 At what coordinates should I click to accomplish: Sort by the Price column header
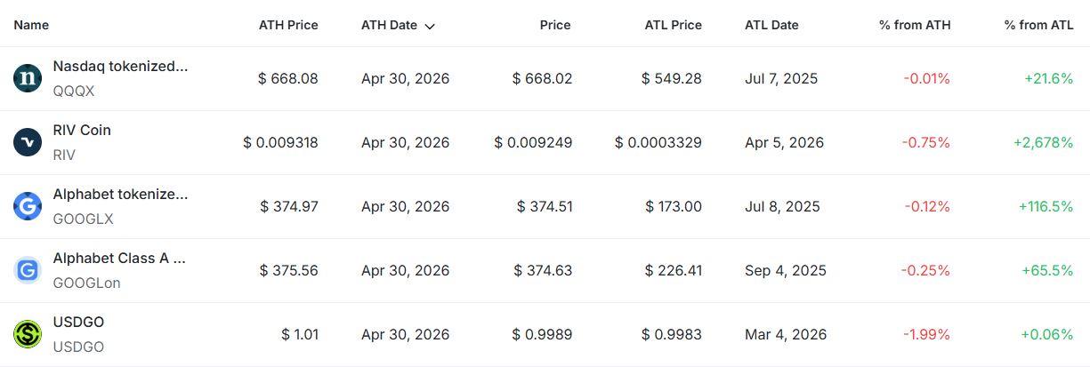(555, 25)
